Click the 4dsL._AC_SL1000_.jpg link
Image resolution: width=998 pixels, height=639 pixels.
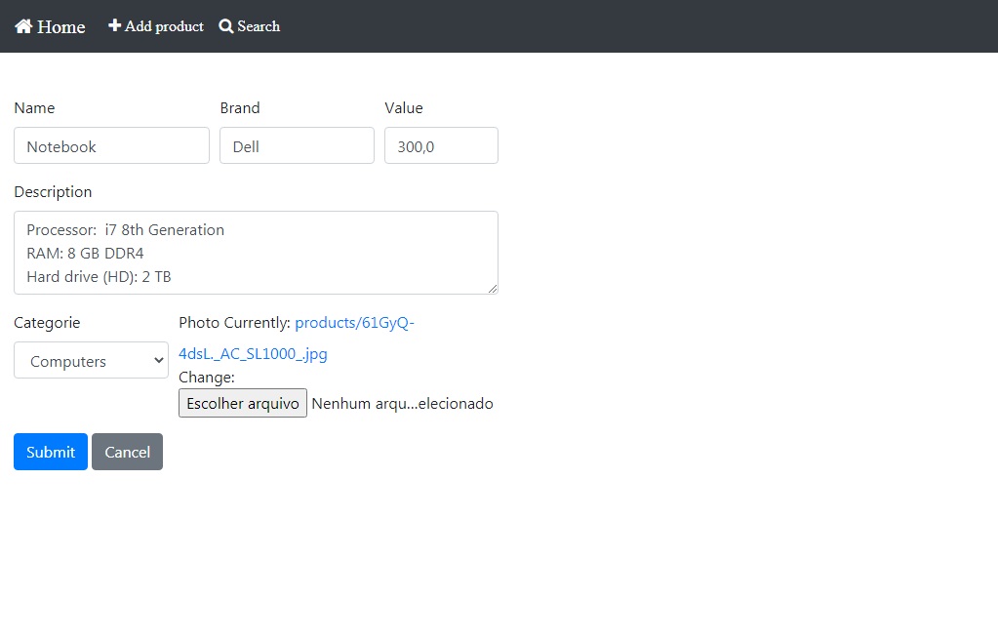[253, 353]
